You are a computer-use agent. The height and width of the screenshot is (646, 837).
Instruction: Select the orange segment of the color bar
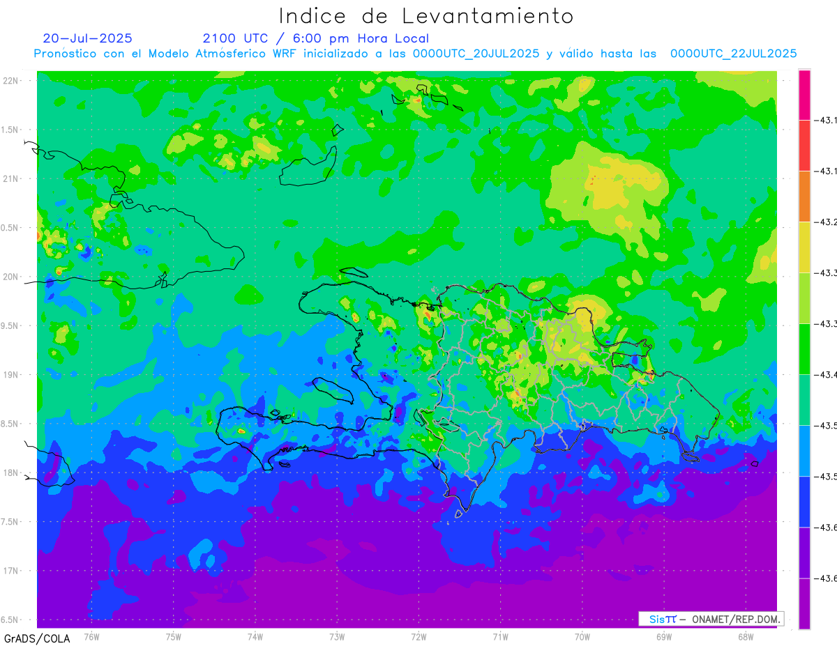point(804,197)
